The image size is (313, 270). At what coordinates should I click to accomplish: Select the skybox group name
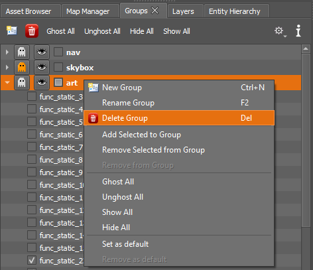pos(80,68)
